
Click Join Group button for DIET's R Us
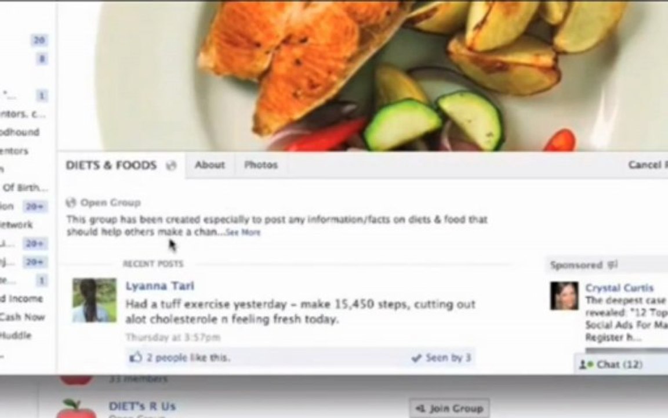coord(449,409)
